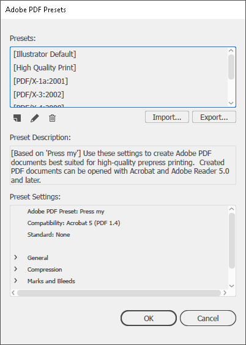
Task: Open the Import... preset dialog
Action: pyautogui.click(x=167, y=117)
